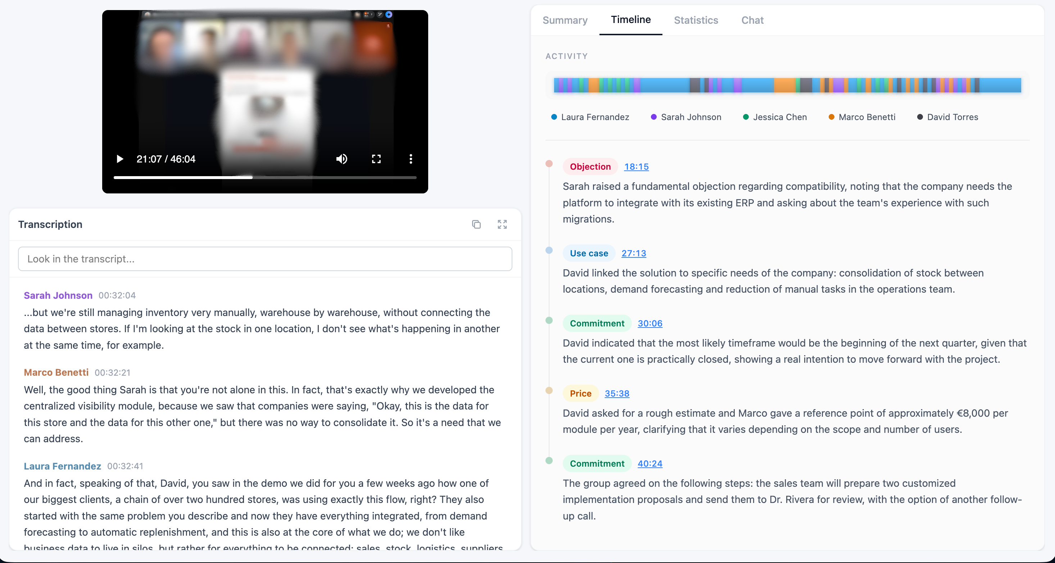Switch to the Chat tab
The image size is (1055, 563).
coord(752,20)
